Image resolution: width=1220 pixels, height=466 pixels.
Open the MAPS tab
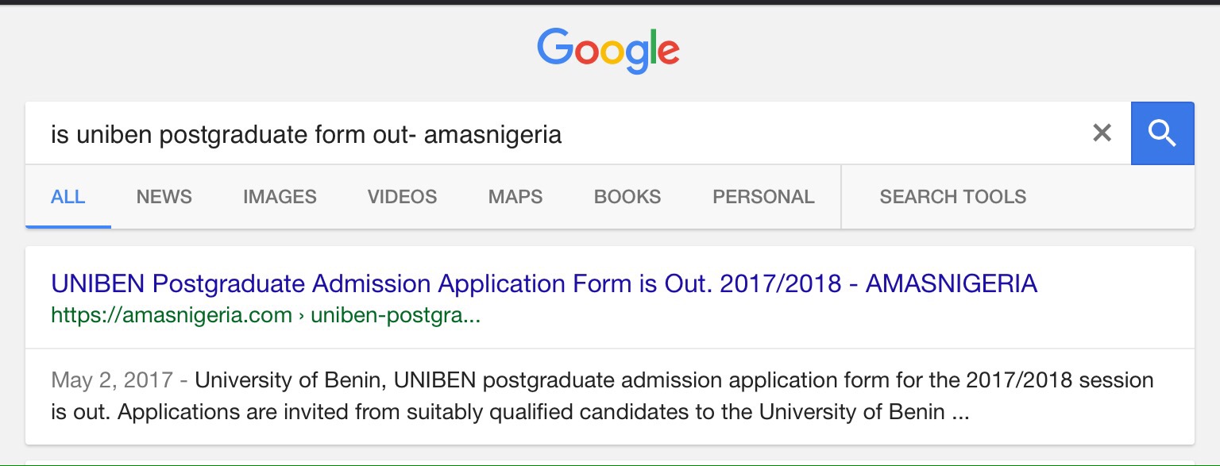tap(515, 197)
